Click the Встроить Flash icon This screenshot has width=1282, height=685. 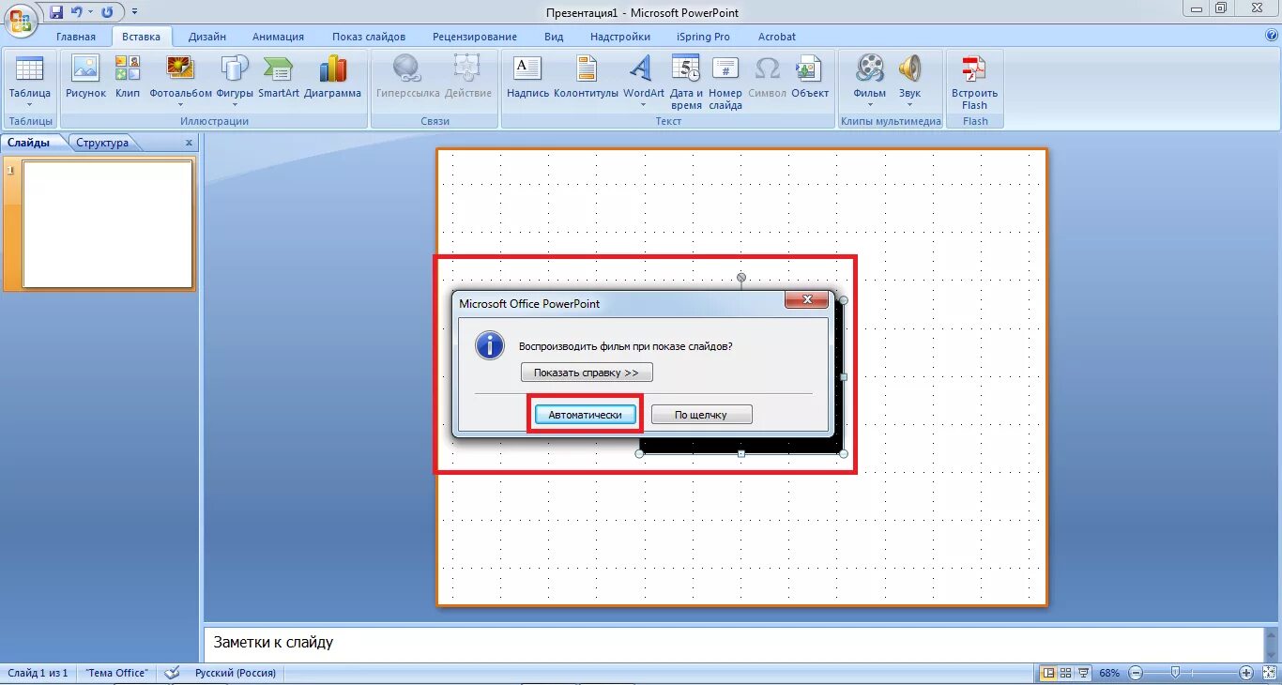click(x=973, y=81)
